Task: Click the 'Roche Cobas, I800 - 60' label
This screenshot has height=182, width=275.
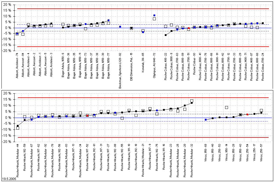Action: point(257,67)
